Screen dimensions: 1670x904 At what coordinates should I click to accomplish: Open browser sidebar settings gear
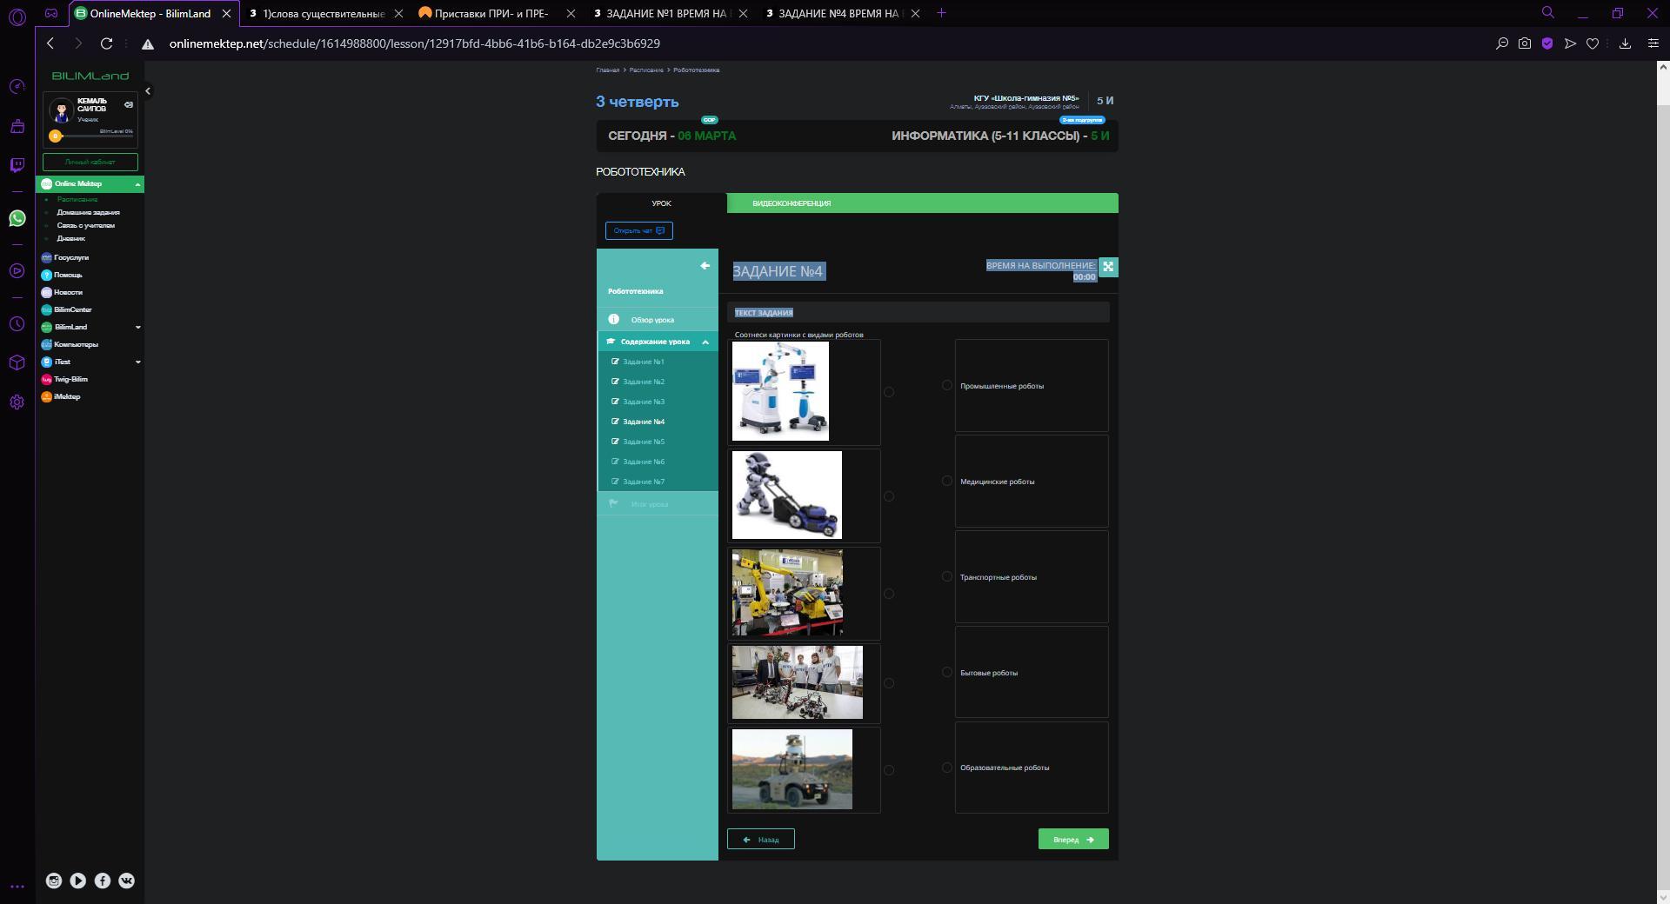[17, 402]
